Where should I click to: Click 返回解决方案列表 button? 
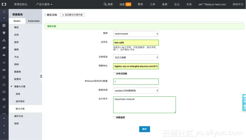[x=72, y=15]
